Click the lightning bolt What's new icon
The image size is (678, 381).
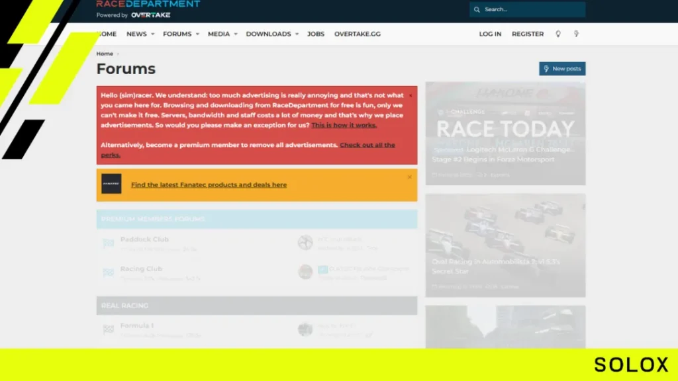[577, 34]
